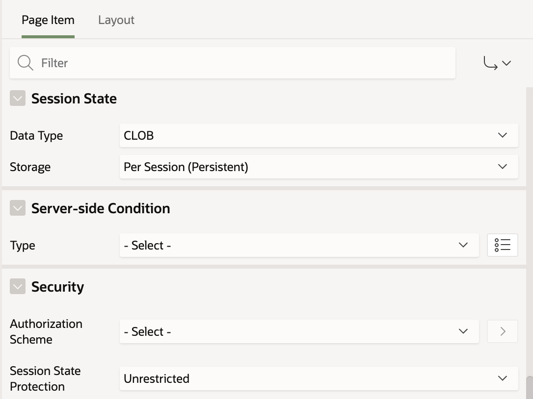Click the Authorization Scheme go-to arrow button
The image size is (533, 399).
pos(502,331)
